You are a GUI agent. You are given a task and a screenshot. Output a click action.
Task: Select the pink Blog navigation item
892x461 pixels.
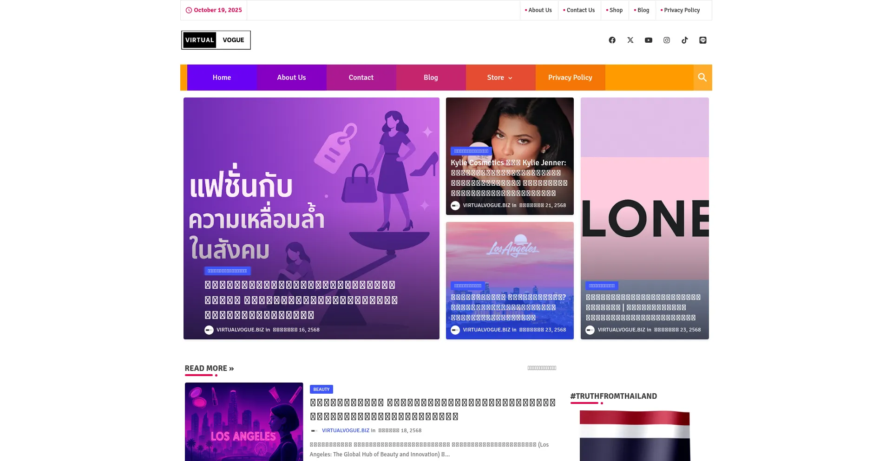(x=431, y=78)
